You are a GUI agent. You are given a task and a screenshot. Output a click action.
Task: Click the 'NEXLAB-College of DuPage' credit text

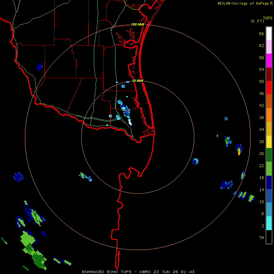[243, 3]
